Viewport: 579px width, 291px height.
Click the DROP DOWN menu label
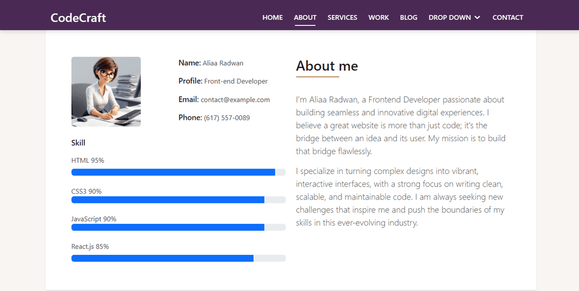tap(450, 18)
